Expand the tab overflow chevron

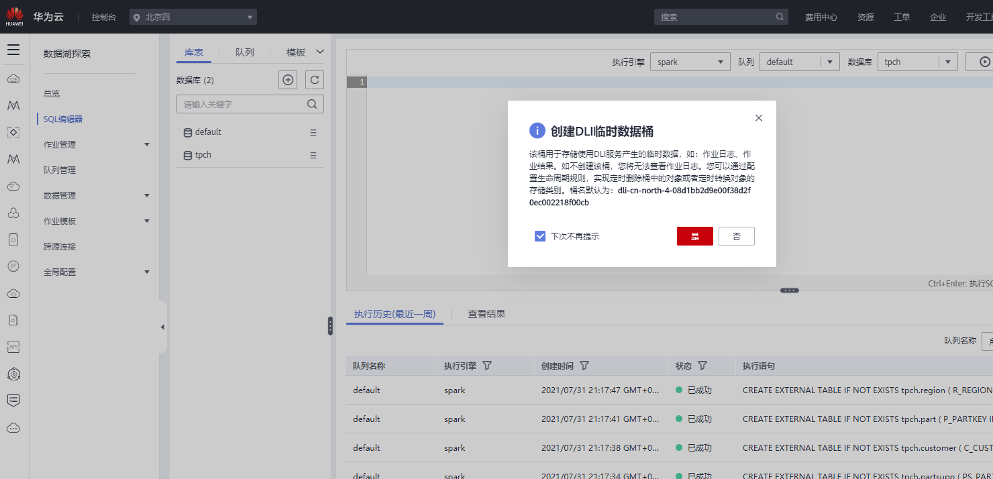(x=319, y=52)
